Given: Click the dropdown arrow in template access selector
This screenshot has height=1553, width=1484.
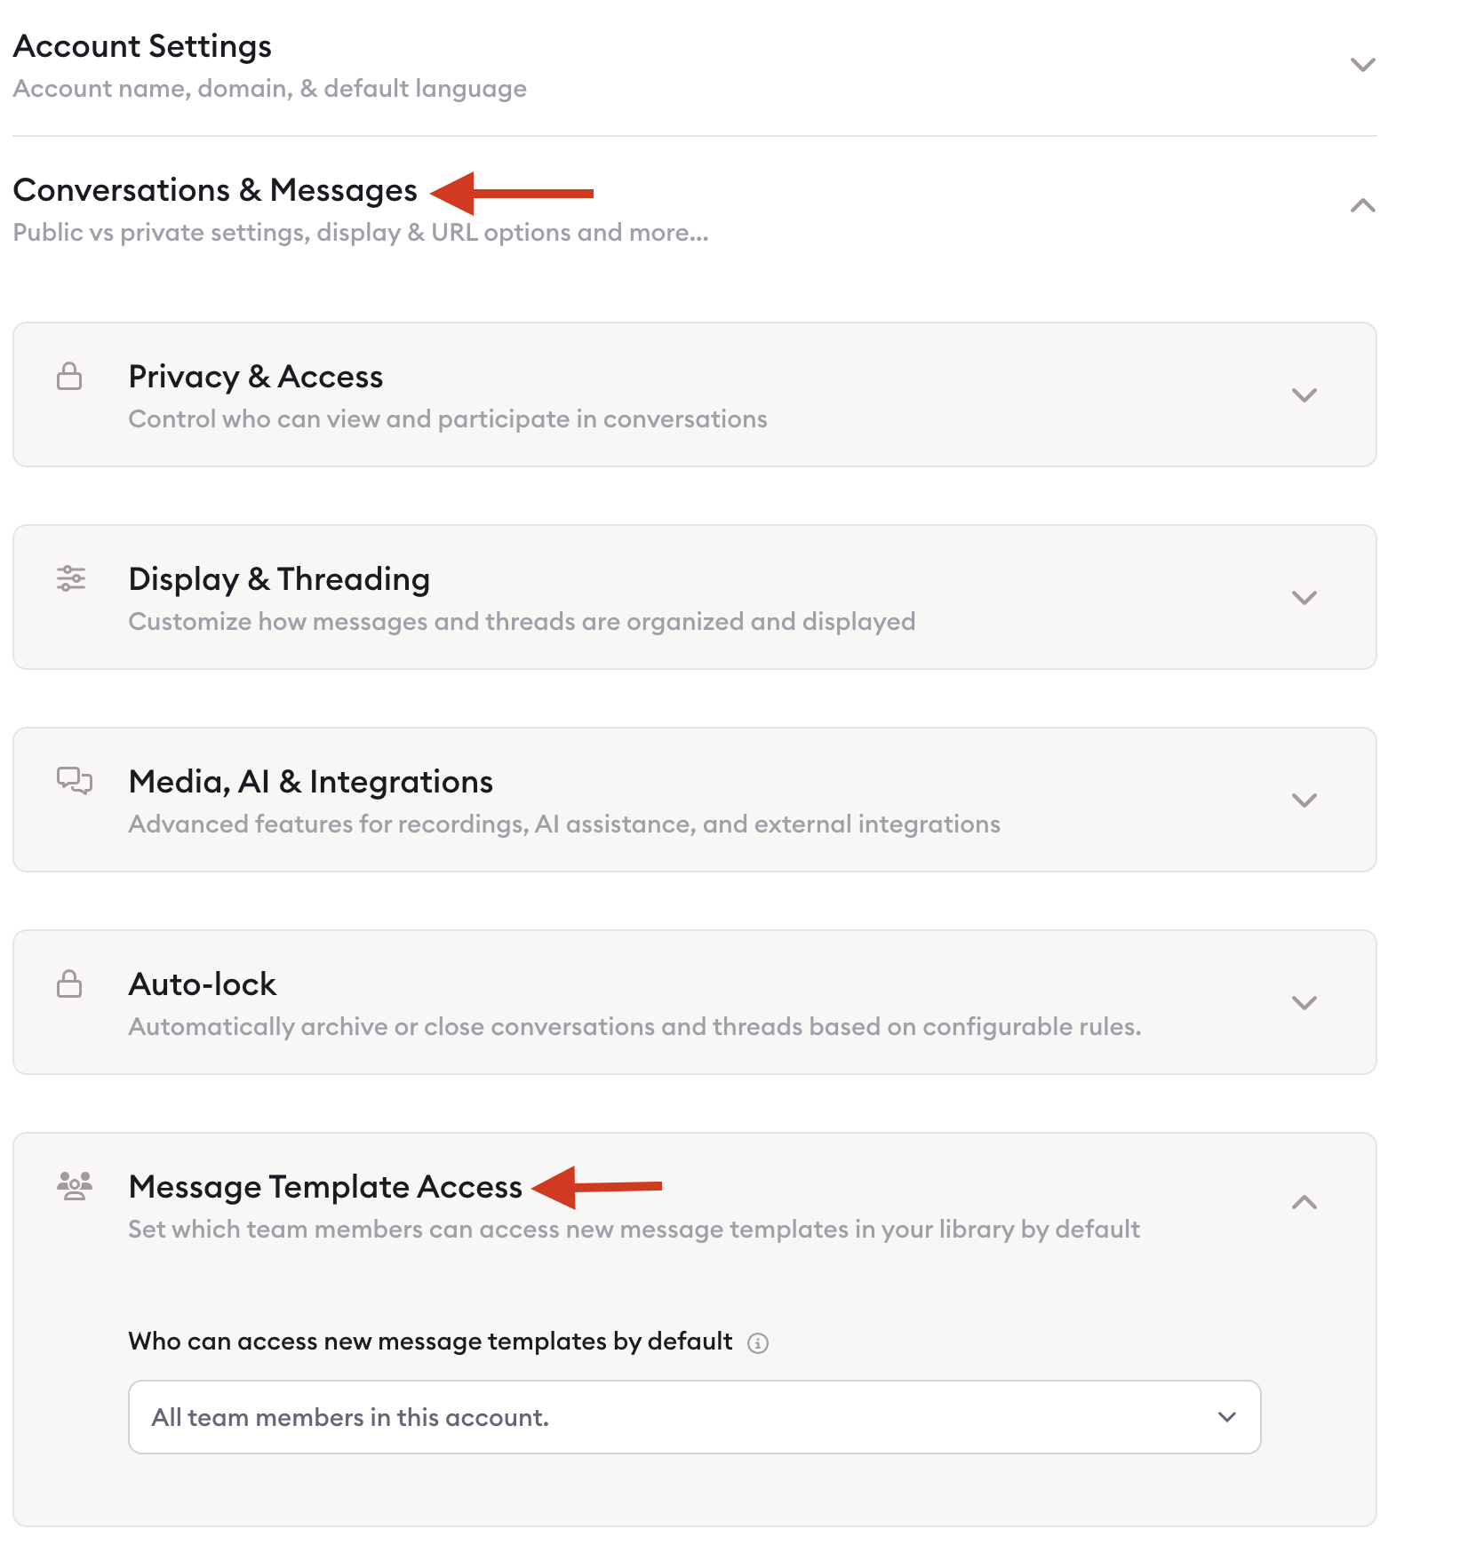Looking at the screenshot, I should click(x=1227, y=1417).
